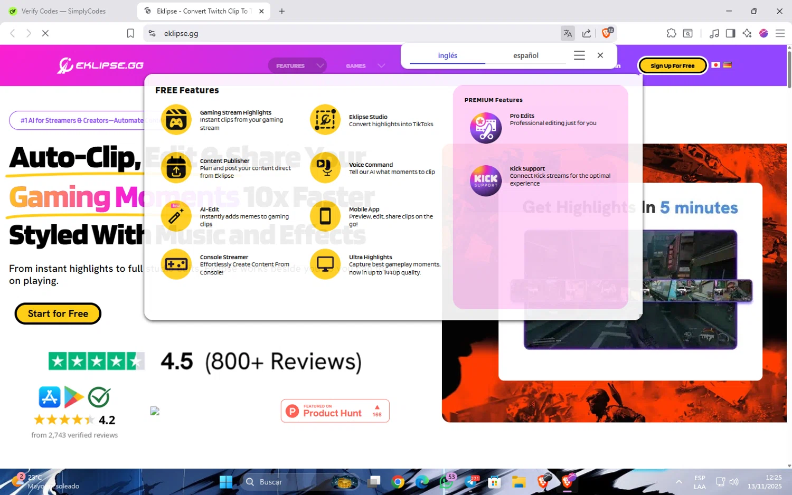This screenshot has width=792, height=495.
Task: Close the translate popup
Action: 600,55
